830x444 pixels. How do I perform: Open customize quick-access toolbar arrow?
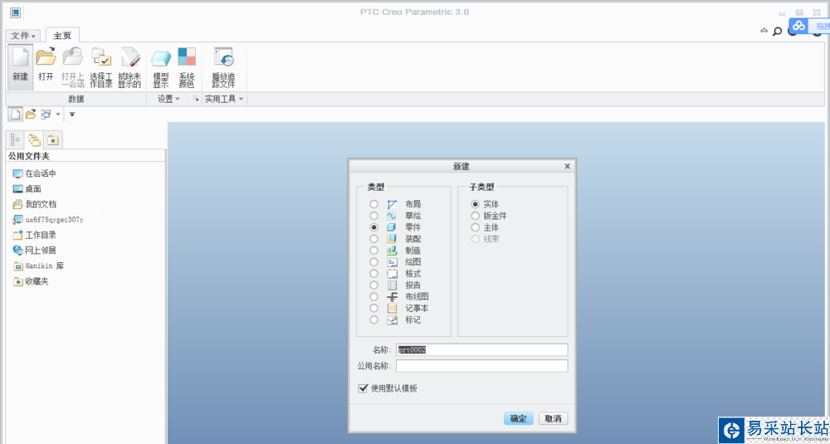point(72,115)
